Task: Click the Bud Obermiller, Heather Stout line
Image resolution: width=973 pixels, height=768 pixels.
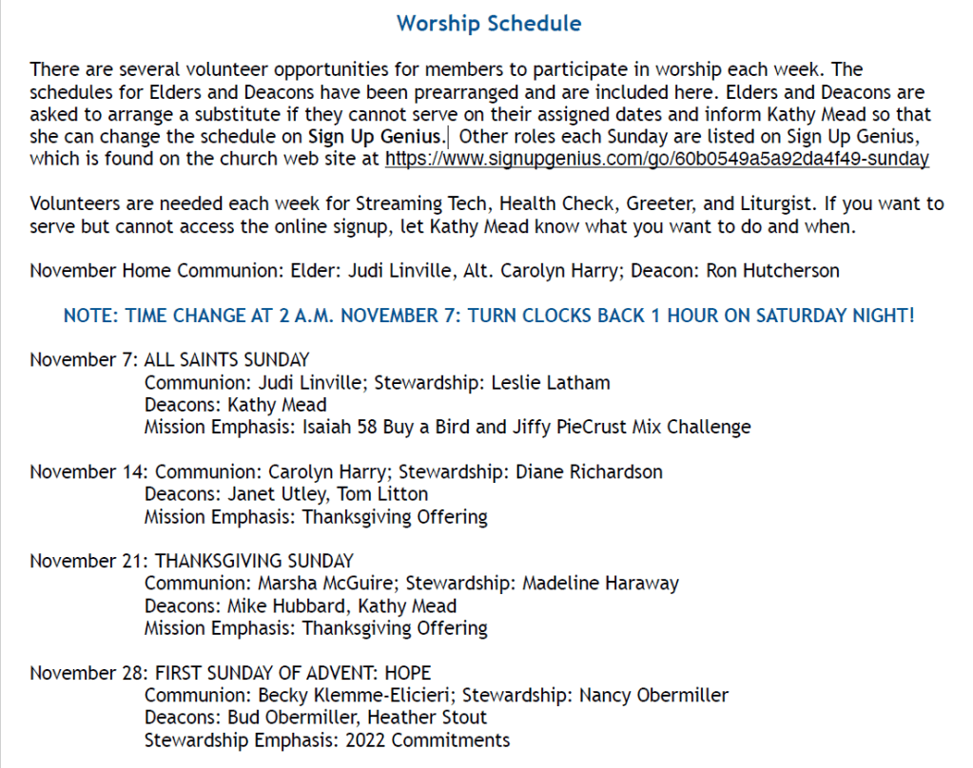Action: point(316,718)
